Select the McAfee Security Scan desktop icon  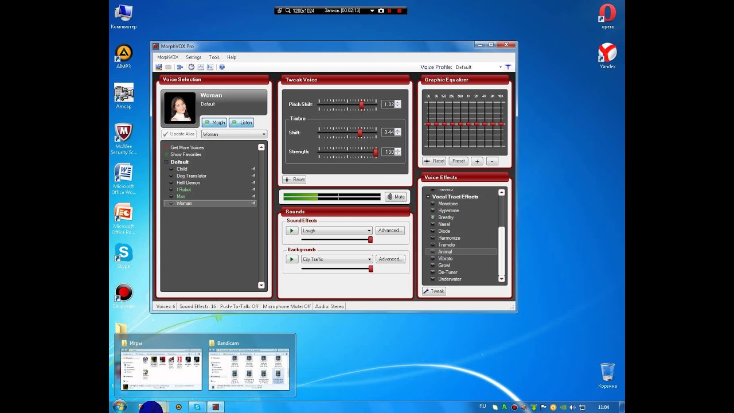(124, 139)
